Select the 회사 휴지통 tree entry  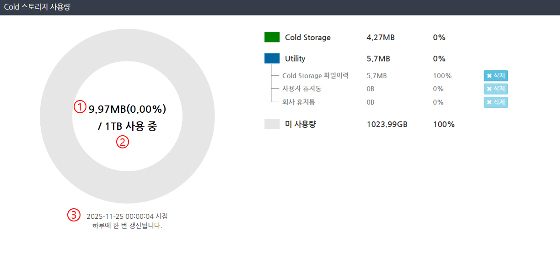point(299,102)
